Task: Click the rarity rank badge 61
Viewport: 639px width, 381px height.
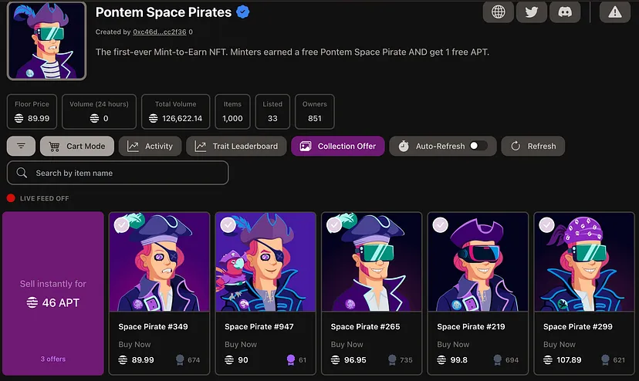Action: (x=296, y=360)
